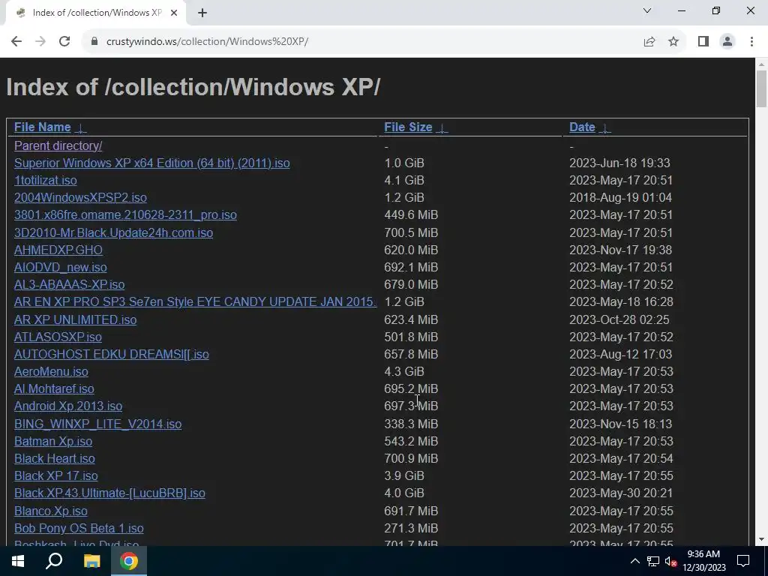This screenshot has width=768, height=576.
Task: Open BING_WINXP_LITE_V2014.iso link
Action: pyautogui.click(x=98, y=424)
